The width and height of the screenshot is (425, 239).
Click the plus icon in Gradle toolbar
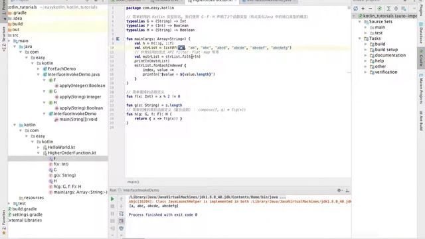point(363,9)
